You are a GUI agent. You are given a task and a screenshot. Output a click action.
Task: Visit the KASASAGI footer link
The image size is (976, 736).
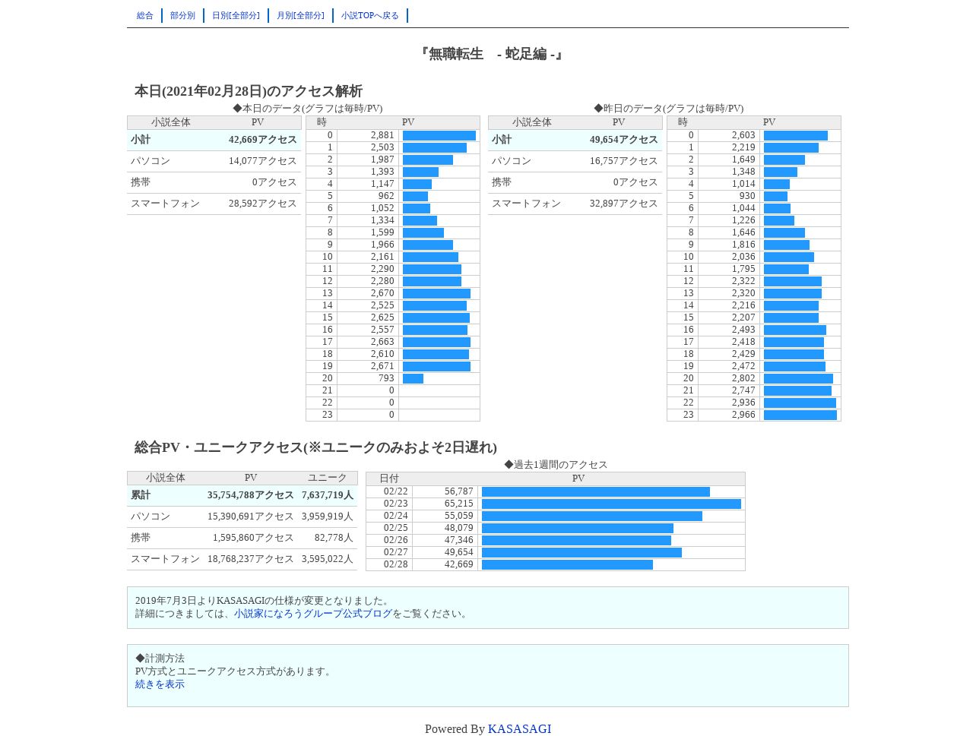(519, 729)
